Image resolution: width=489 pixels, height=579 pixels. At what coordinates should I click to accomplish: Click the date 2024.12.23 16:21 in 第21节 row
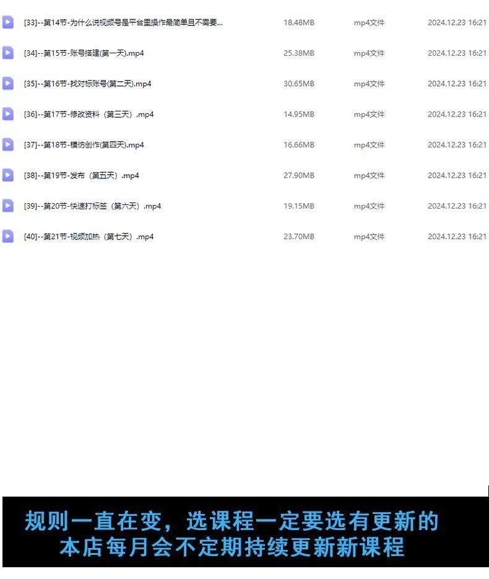(x=457, y=237)
